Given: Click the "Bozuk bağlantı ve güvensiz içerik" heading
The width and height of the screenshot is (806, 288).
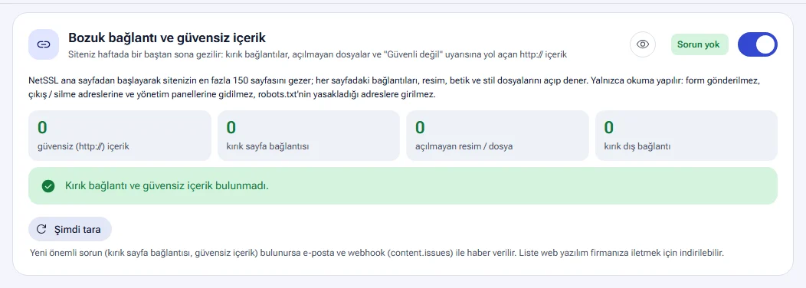Looking at the screenshot, I should click(x=167, y=38).
